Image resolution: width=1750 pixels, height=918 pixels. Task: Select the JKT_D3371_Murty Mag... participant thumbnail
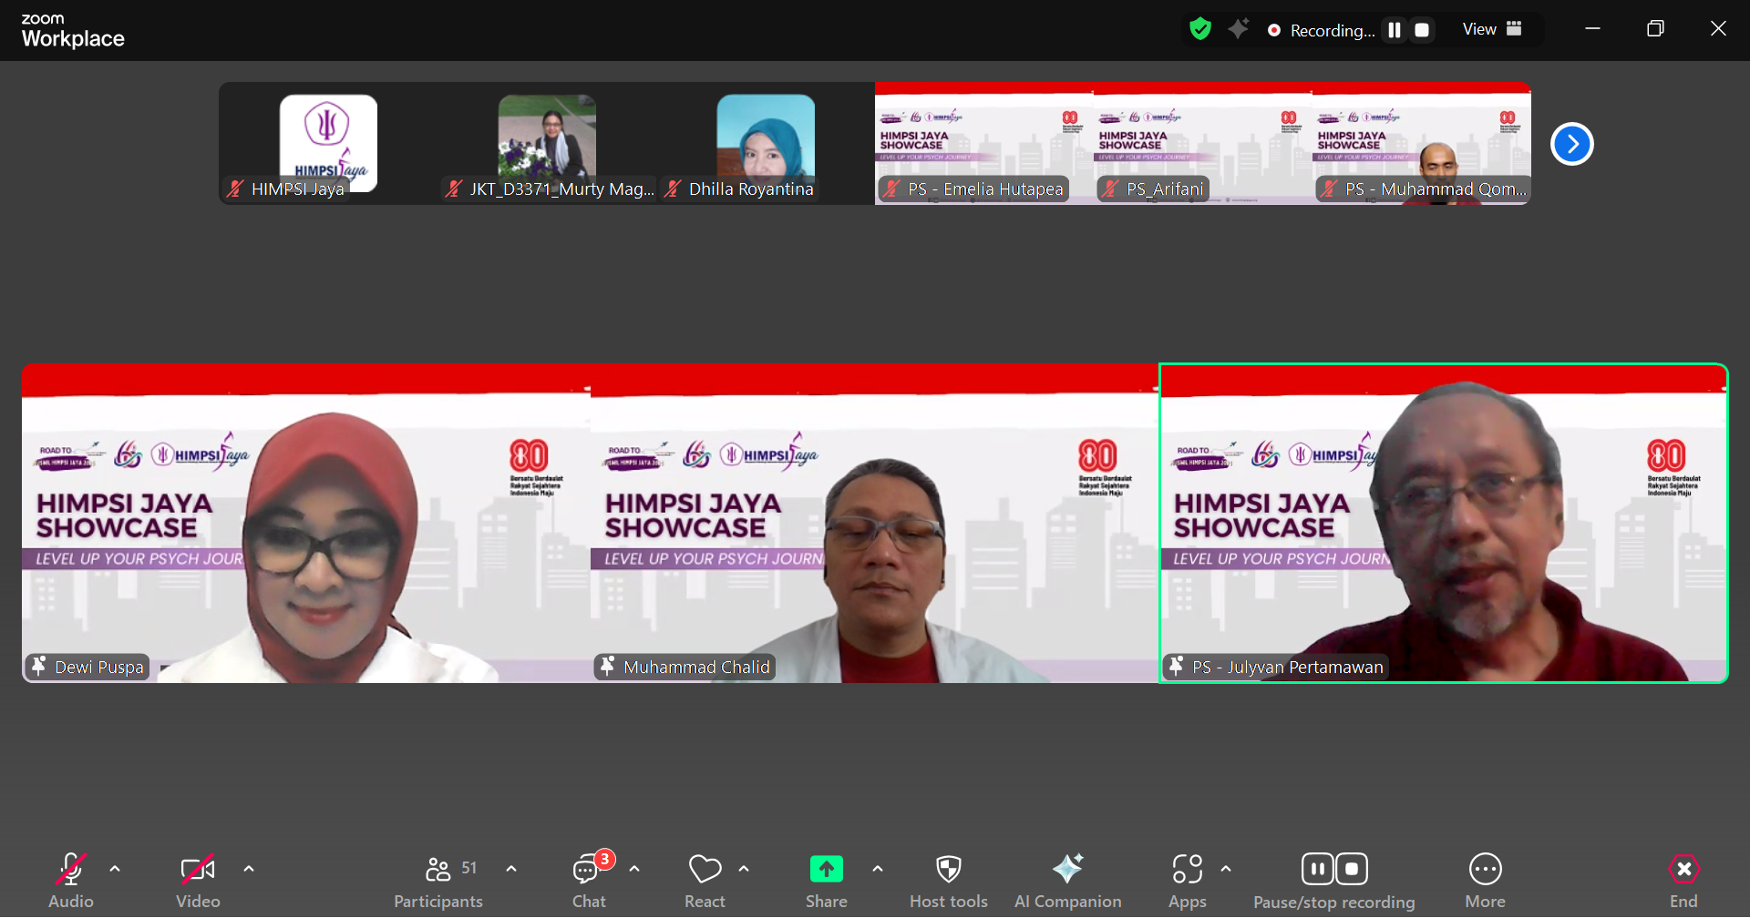click(x=547, y=143)
